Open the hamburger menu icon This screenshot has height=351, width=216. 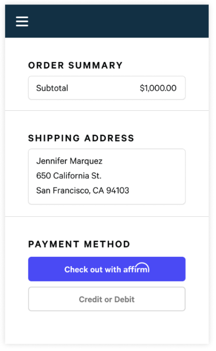pyautogui.click(x=22, y=21)
